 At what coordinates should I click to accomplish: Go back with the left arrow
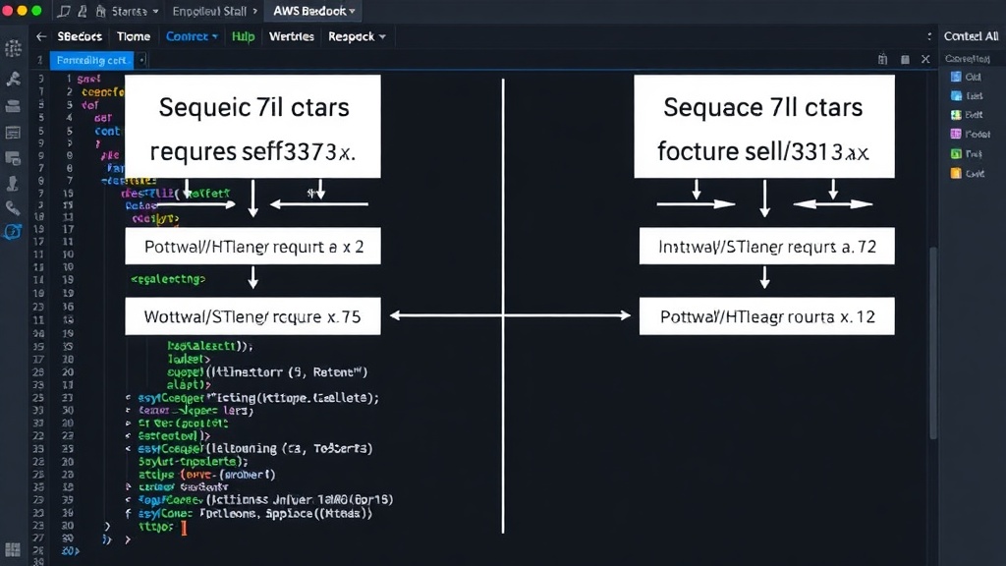click(x=41, y=36)
